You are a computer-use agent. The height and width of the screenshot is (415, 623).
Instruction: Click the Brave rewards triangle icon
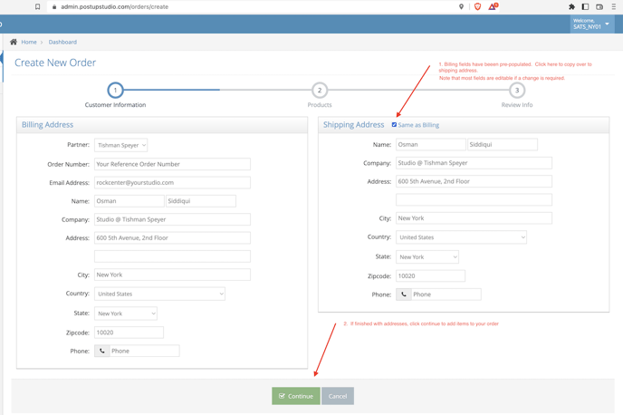(493, 6)
